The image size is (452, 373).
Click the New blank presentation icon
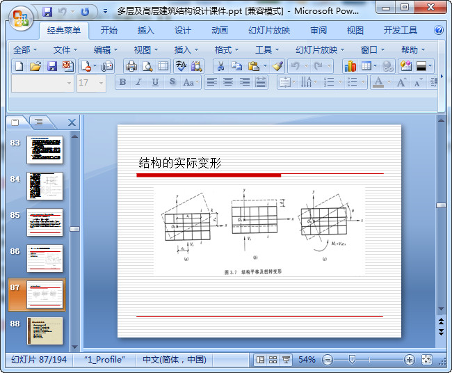pyautogui.click(x=19, y=66)
